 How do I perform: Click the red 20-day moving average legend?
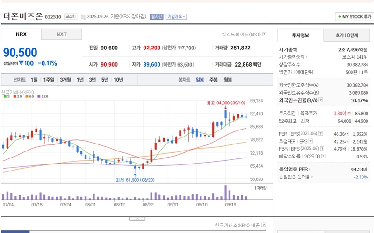coord(17,96)
